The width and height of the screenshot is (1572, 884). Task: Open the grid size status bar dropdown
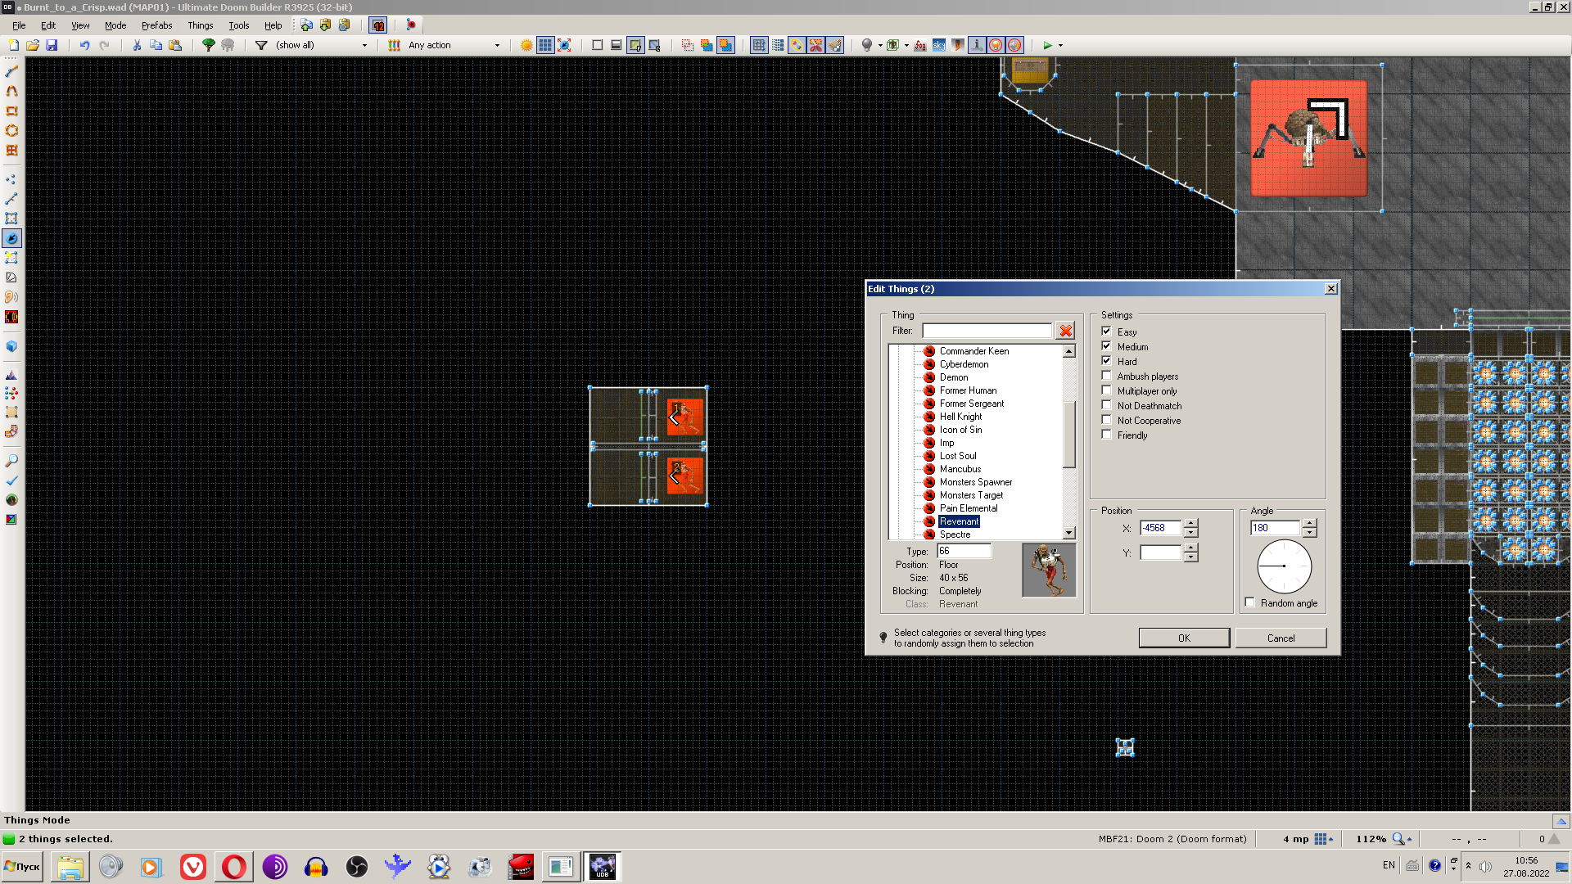(x=1324, y=839)
